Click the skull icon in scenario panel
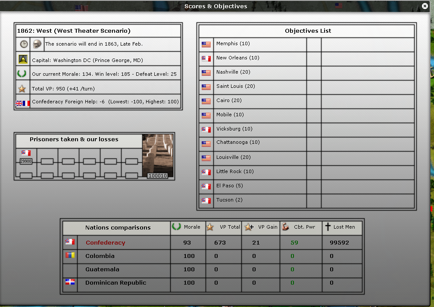The width and height of the screenshot is (434, 307). 37,44
